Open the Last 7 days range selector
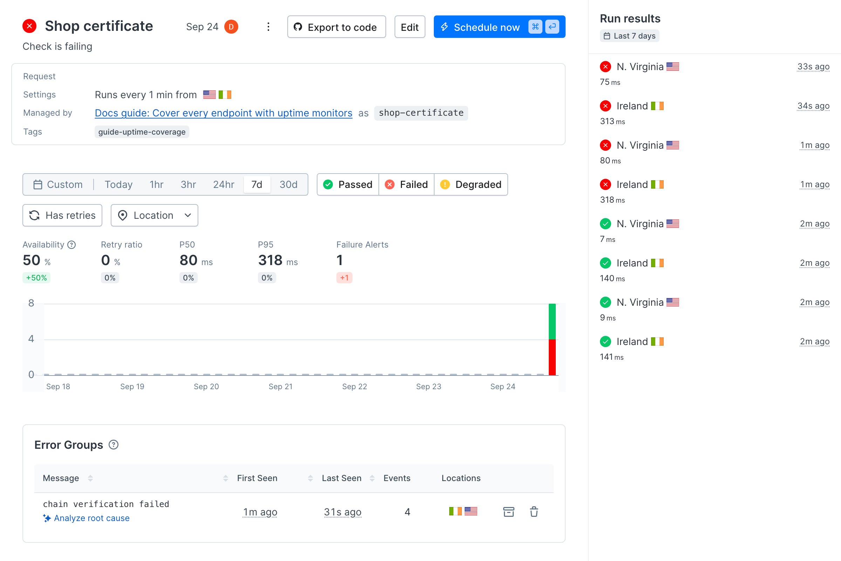841x561 pixels. (629, 36)
